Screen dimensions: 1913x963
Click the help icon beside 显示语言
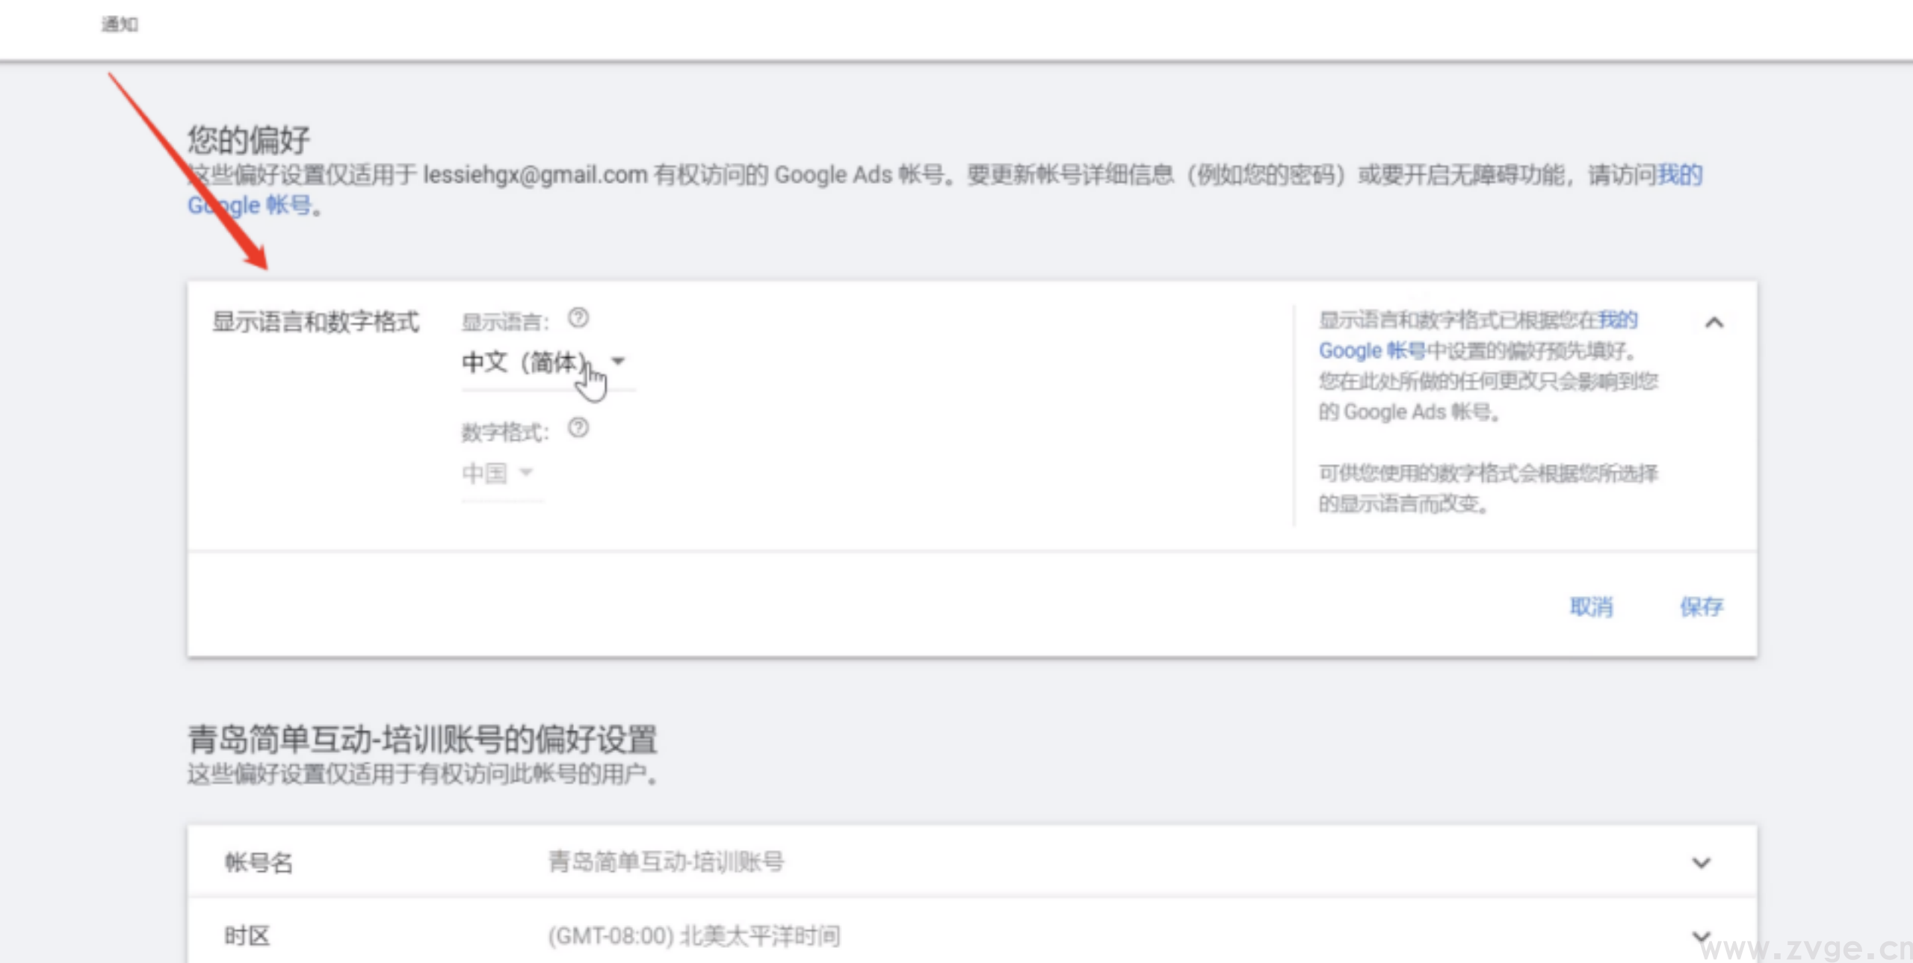[579, 318]
